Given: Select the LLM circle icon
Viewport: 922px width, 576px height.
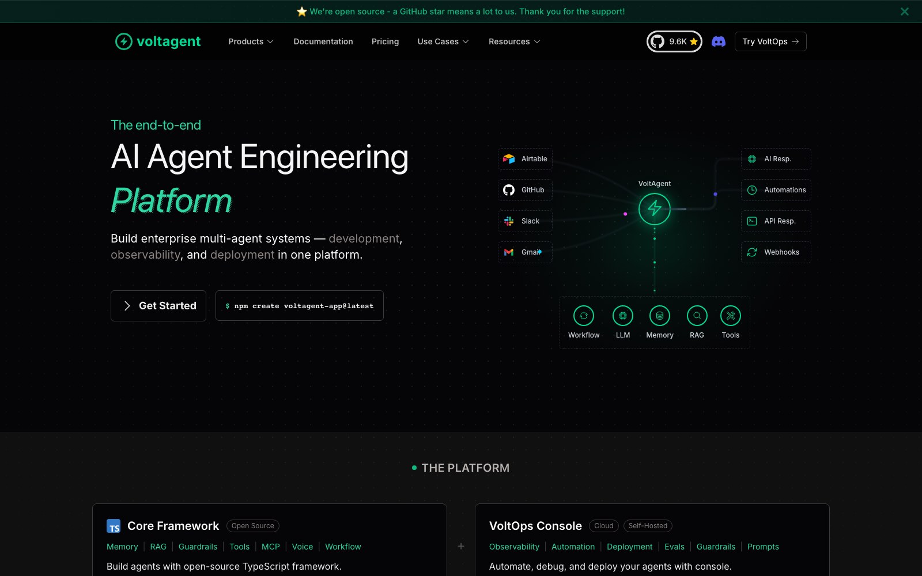Looking at the screenshot, I should [x=623, y=316].
